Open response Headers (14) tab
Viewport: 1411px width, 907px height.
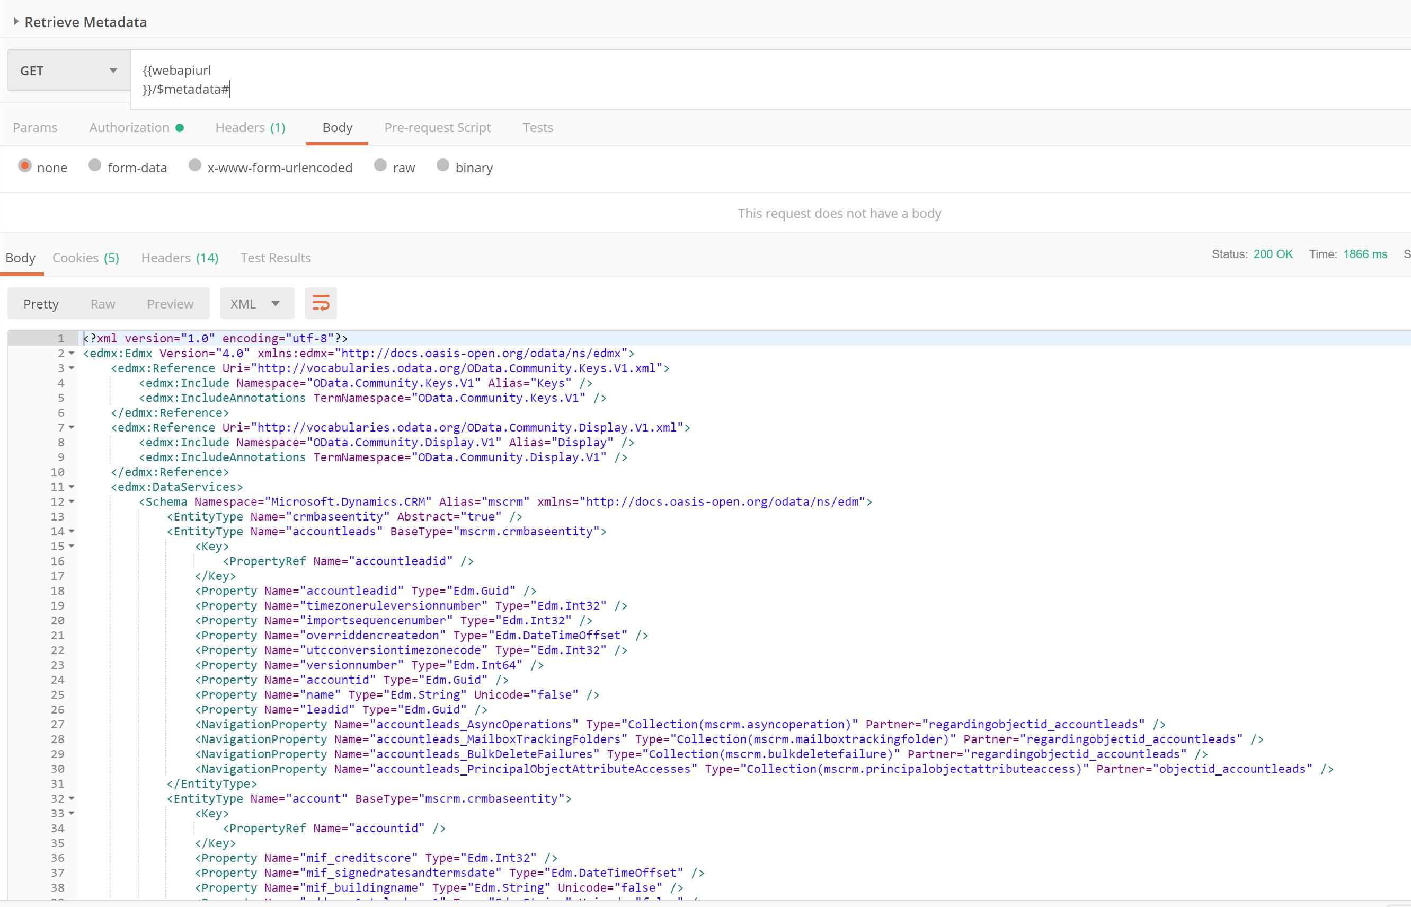point(180,258)
